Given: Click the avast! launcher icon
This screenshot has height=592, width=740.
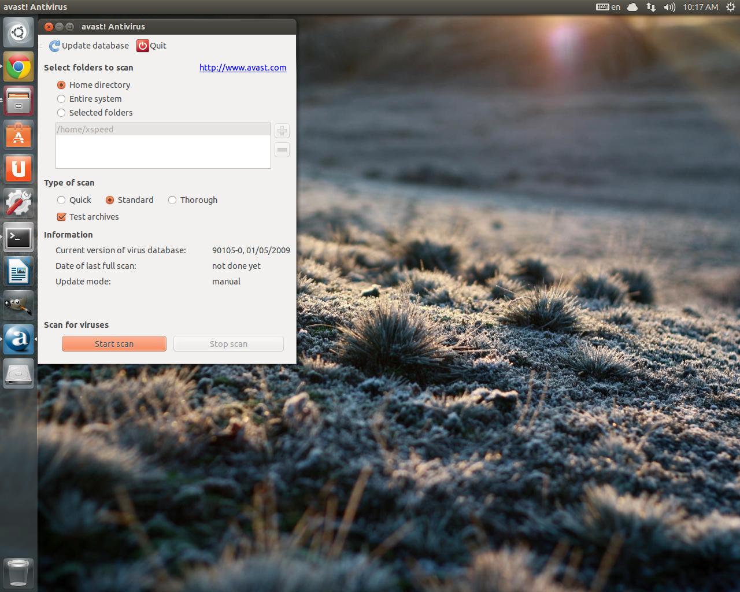Looking at the screenshot, I should (x=18, y=339).
